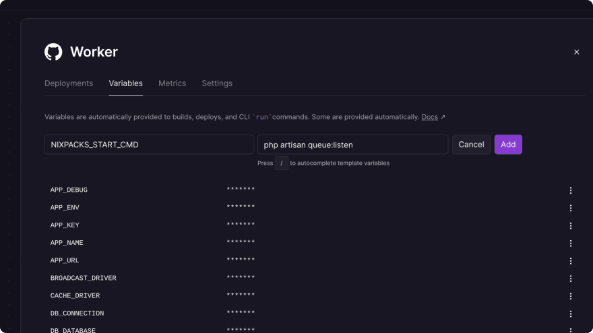593x333 pixels.
Task: Open the more-options menu for DB_CONNECTION
Action: tap(571, 313)
